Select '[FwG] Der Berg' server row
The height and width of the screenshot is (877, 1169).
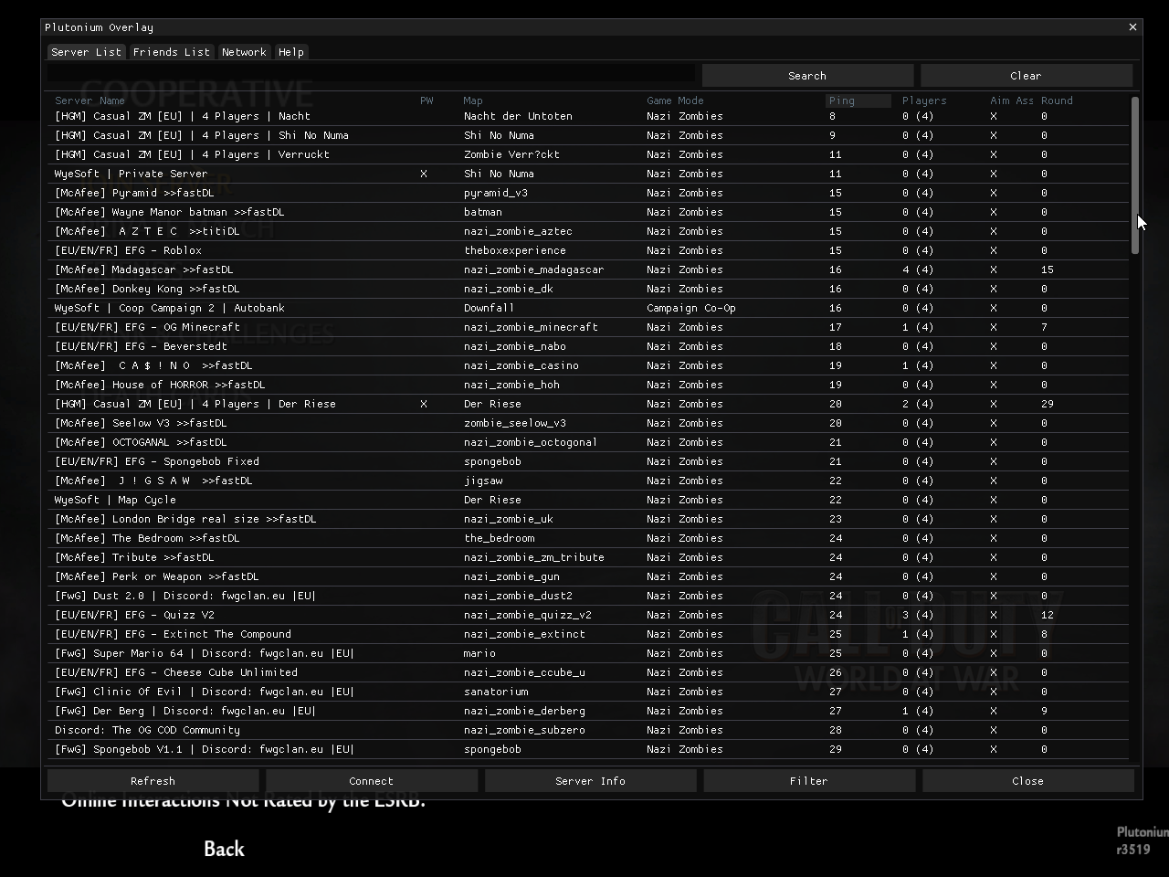coord(588,711)
